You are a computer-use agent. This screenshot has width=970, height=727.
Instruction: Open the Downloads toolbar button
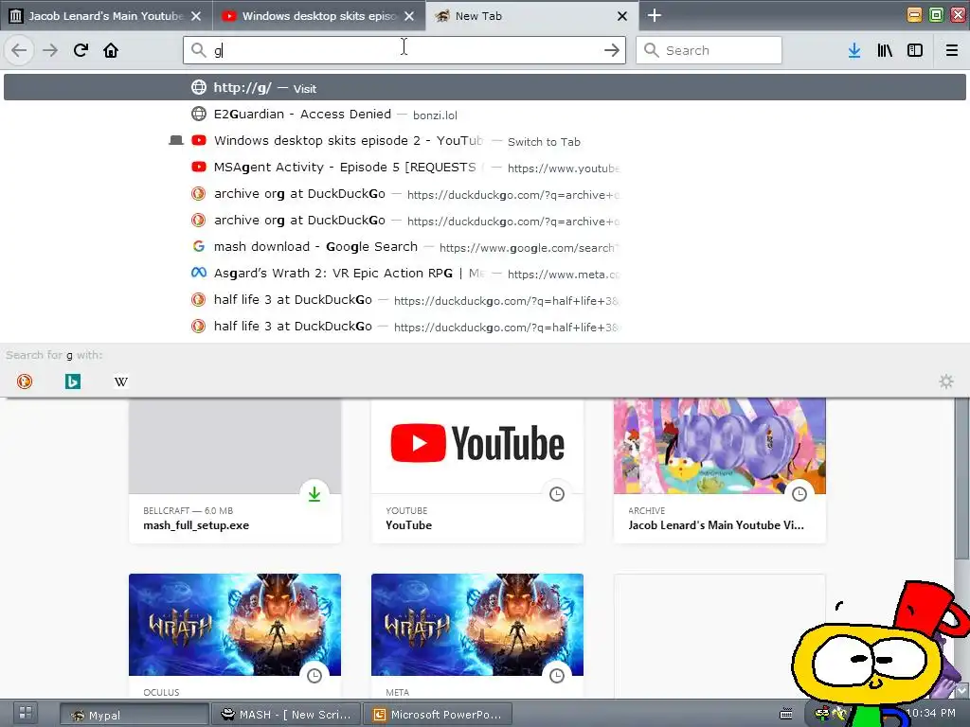click(854, 50)
